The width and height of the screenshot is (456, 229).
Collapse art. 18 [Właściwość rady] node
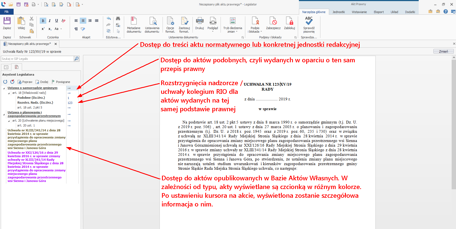click(x=9, y=93)
